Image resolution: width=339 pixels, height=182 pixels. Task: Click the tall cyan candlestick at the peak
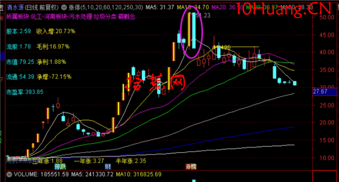[x=194, y=30]
